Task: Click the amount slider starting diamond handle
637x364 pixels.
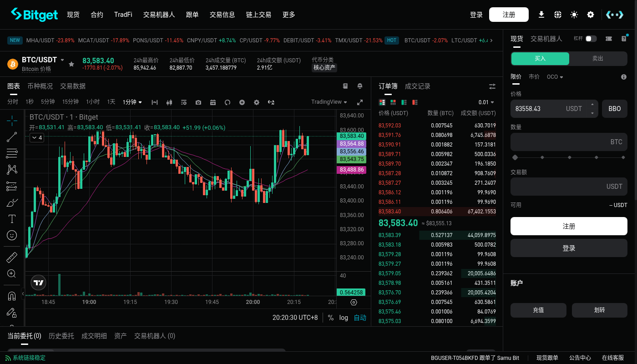Action: click(x=515, y=157)
